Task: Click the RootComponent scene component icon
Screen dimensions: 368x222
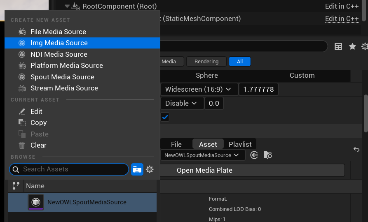Action: pyautogui.click(x=75, y=6)
